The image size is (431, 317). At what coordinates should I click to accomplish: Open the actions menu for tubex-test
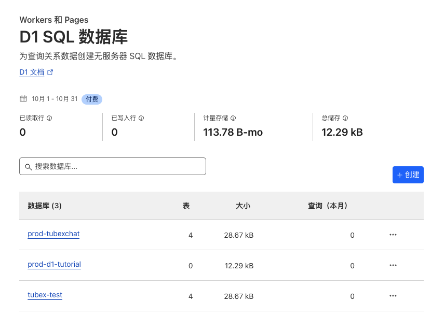393,296
